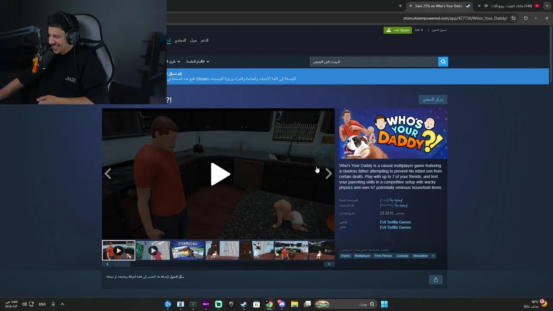Click the login link in Steam header
This screenshot has width=553, height=311.
pyautogui.click(x=439, y=30)
